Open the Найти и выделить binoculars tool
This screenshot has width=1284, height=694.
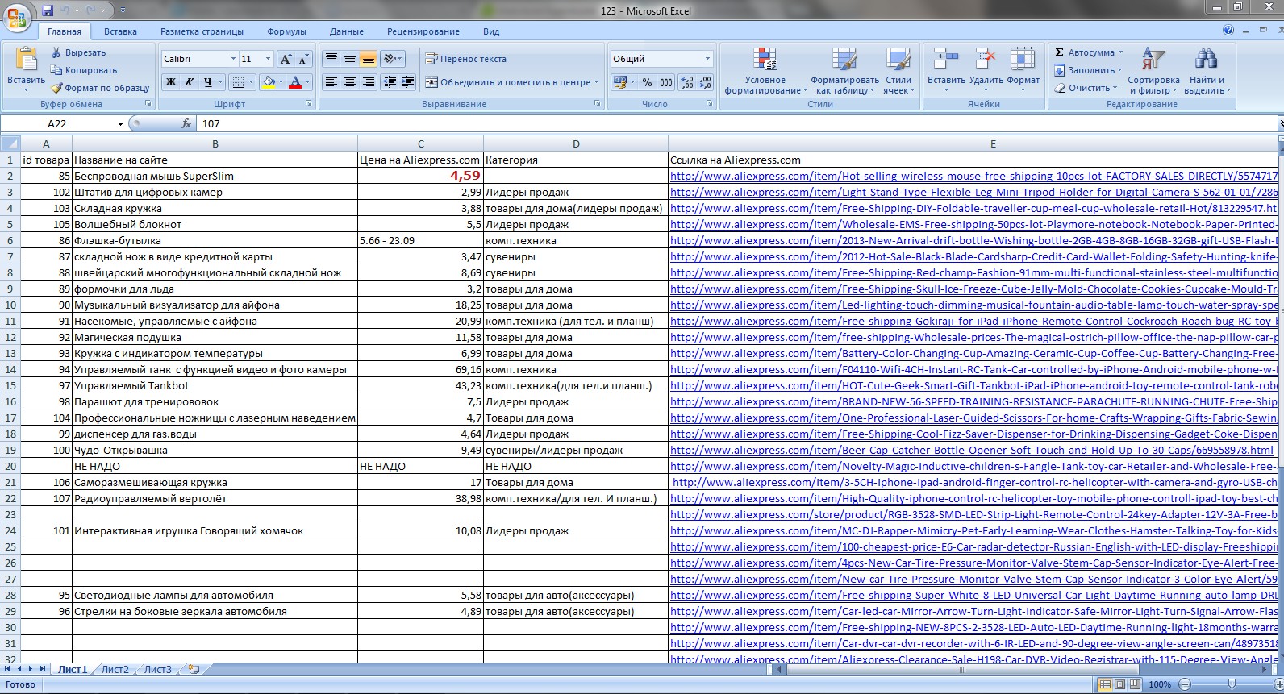pyautogui.click(x=1207, y=70)
